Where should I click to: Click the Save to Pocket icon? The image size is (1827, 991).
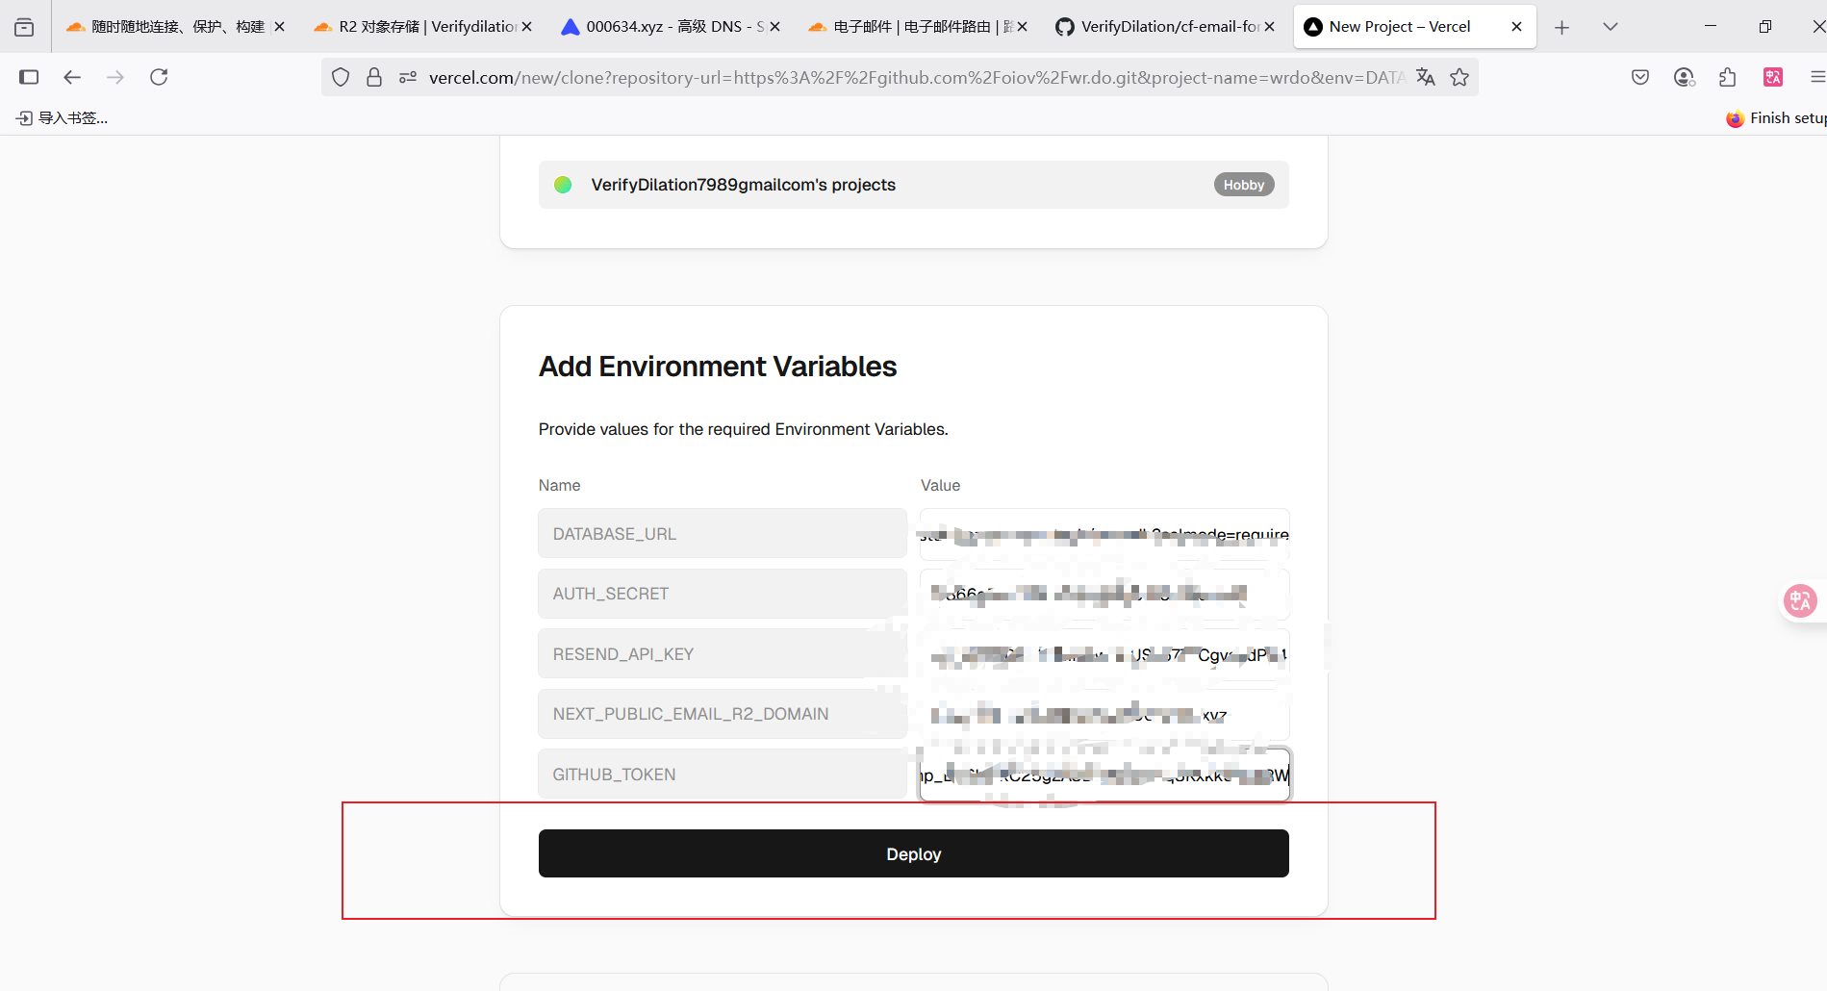tap(1640, 77)
